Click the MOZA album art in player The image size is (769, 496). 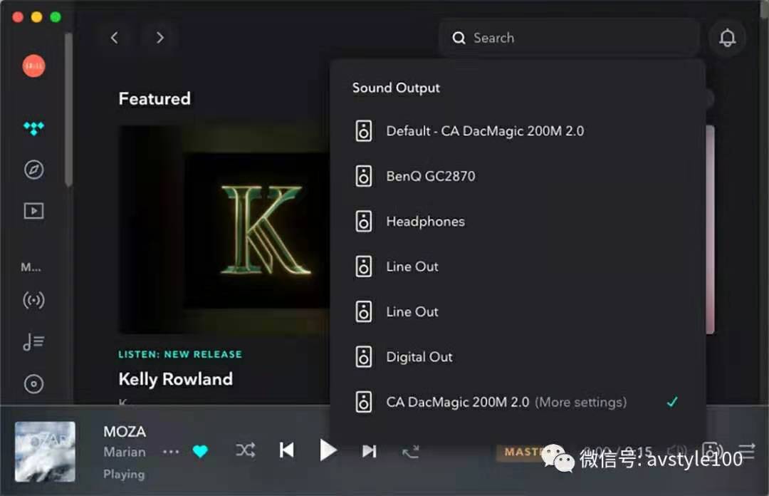tap(45, 452)
